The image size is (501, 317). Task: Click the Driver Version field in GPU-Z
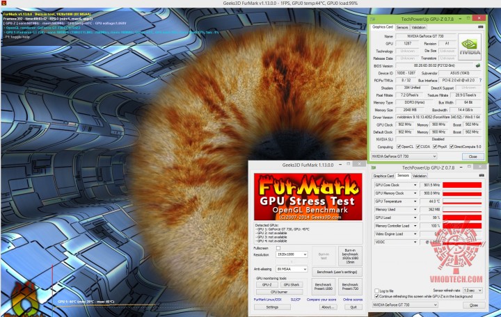pyautogui.click(x=438, y=117)
